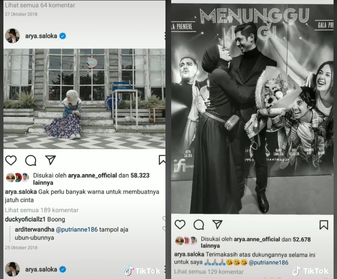337x279 pixels.
Task: Open comments on the right post via the bubble icon
Action: 199,225
